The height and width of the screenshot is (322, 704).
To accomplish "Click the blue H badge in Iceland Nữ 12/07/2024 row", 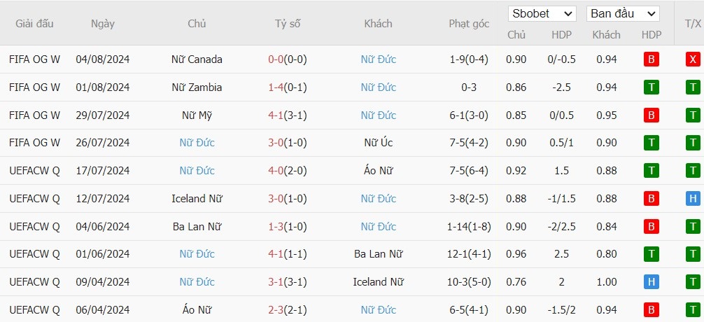I will coord(693,199).
